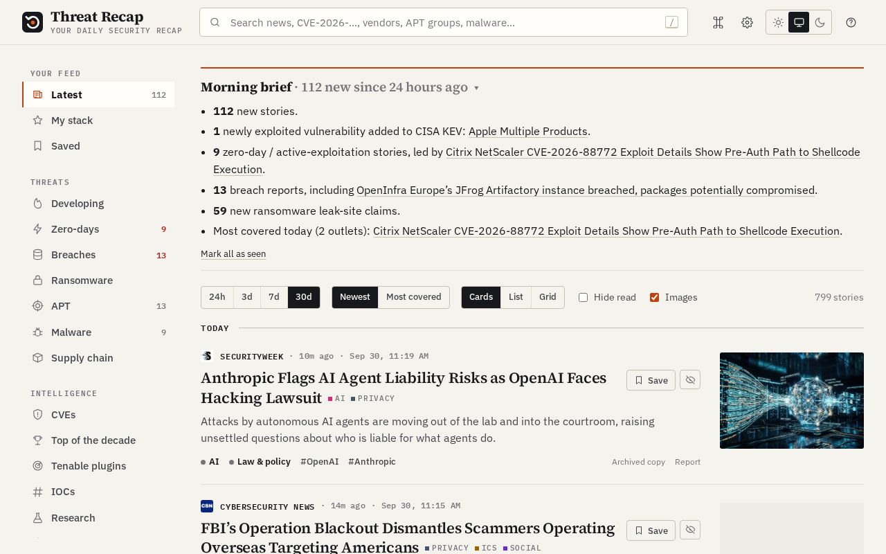The width and height of the screenshot is (886, 554).
Task: Open the Supply chain section
Action: [98, 358]
